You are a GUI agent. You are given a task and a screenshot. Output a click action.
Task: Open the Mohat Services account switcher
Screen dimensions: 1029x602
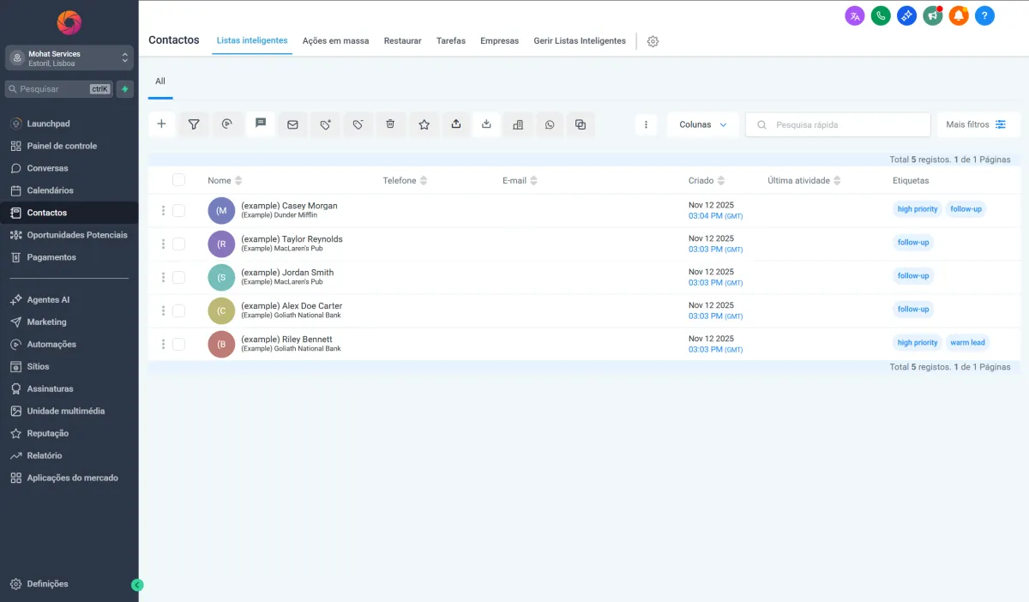tap(69, 58)
